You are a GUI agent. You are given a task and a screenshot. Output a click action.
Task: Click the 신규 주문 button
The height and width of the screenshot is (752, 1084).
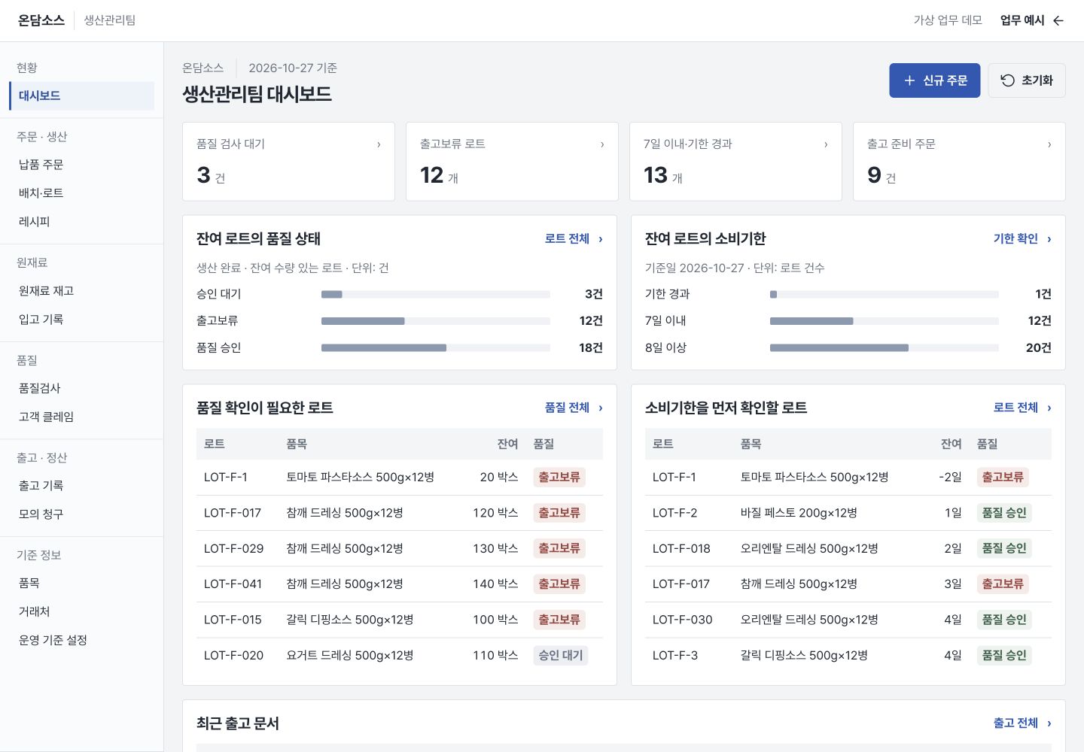tap(934, 80)
